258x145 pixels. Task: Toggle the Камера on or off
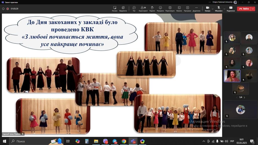click(x=208, y=9)
